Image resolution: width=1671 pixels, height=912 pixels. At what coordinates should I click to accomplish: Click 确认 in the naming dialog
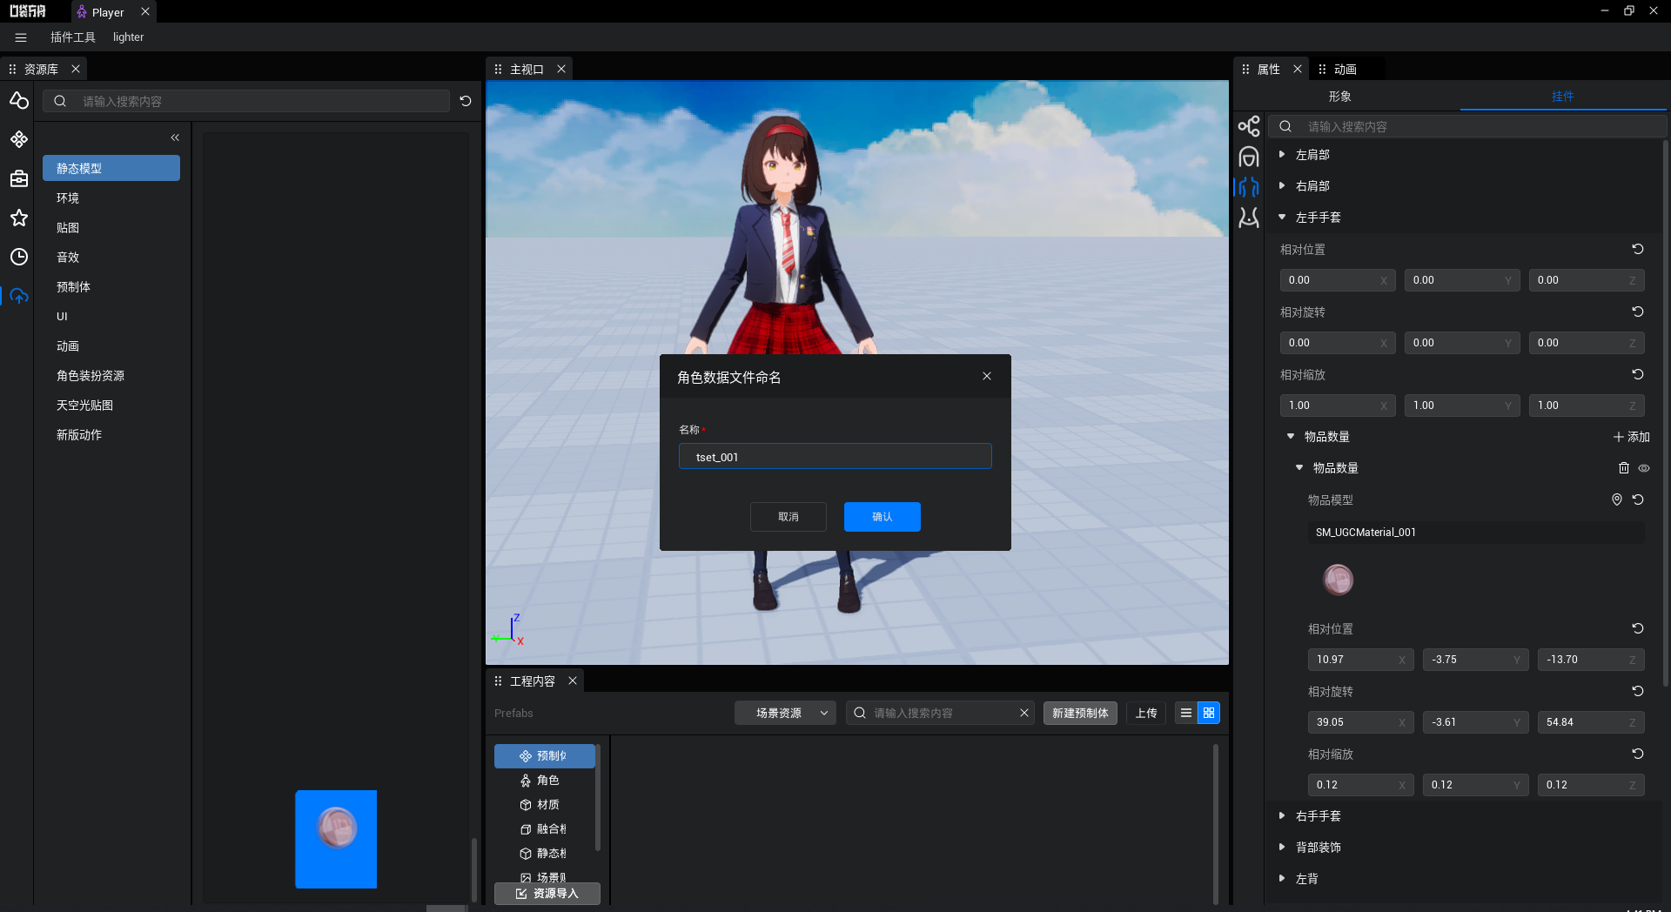(882, 517)
